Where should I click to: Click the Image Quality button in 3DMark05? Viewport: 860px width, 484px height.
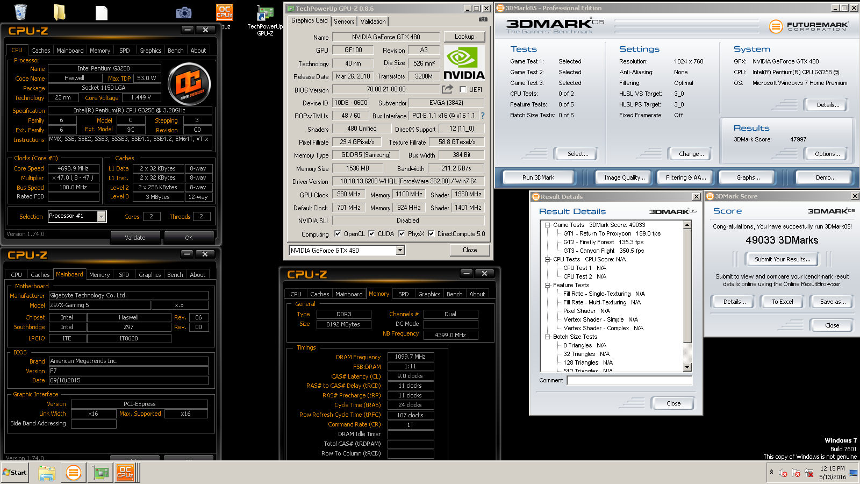(x=624, y=177)
